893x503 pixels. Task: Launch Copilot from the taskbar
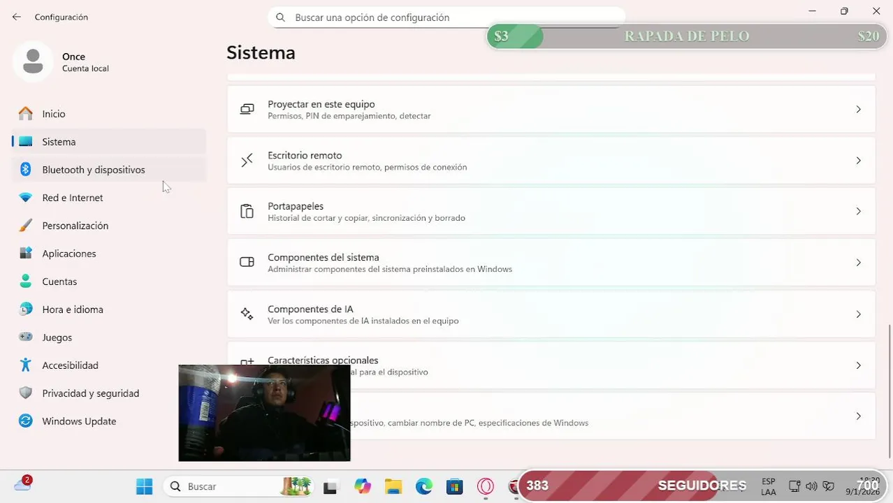[362, 486]
